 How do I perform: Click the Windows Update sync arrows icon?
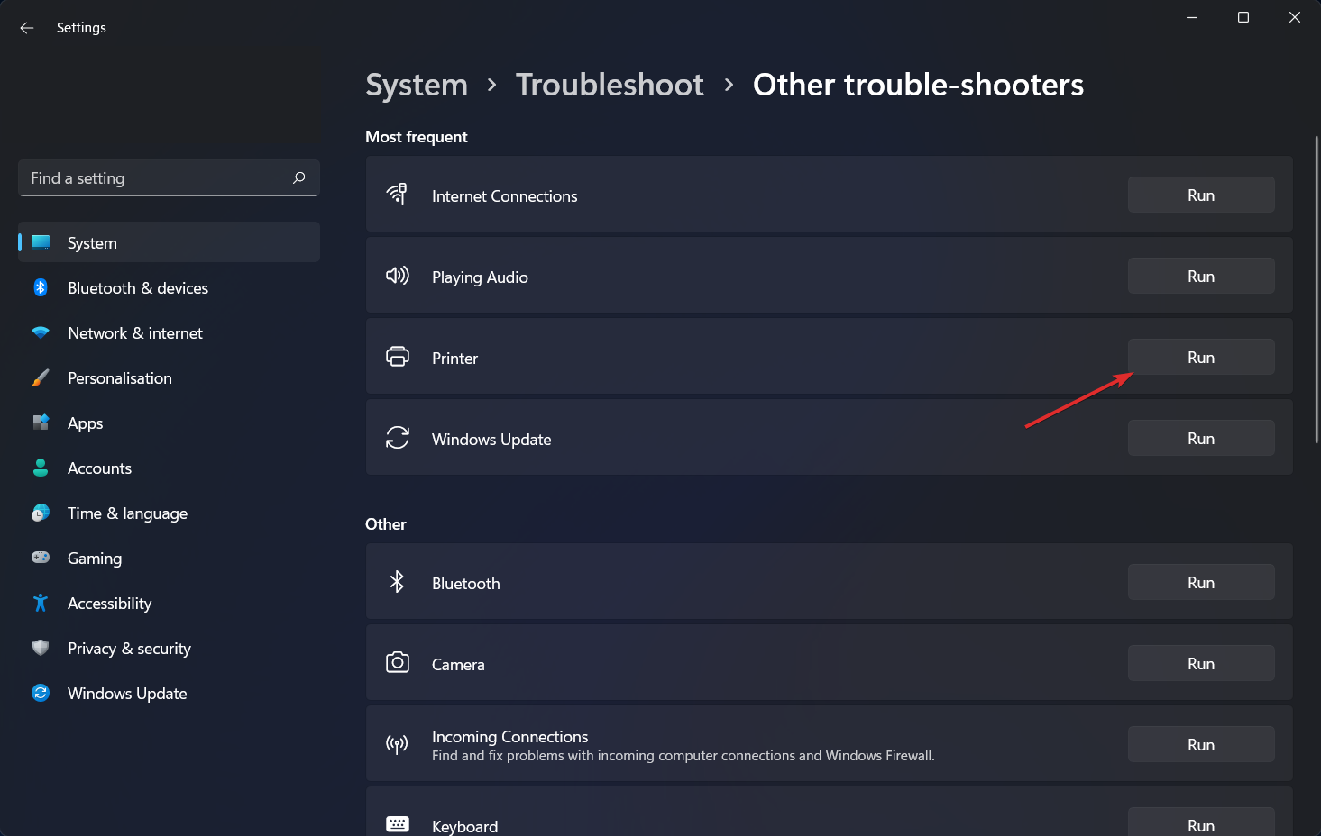[x=398, y=438]
